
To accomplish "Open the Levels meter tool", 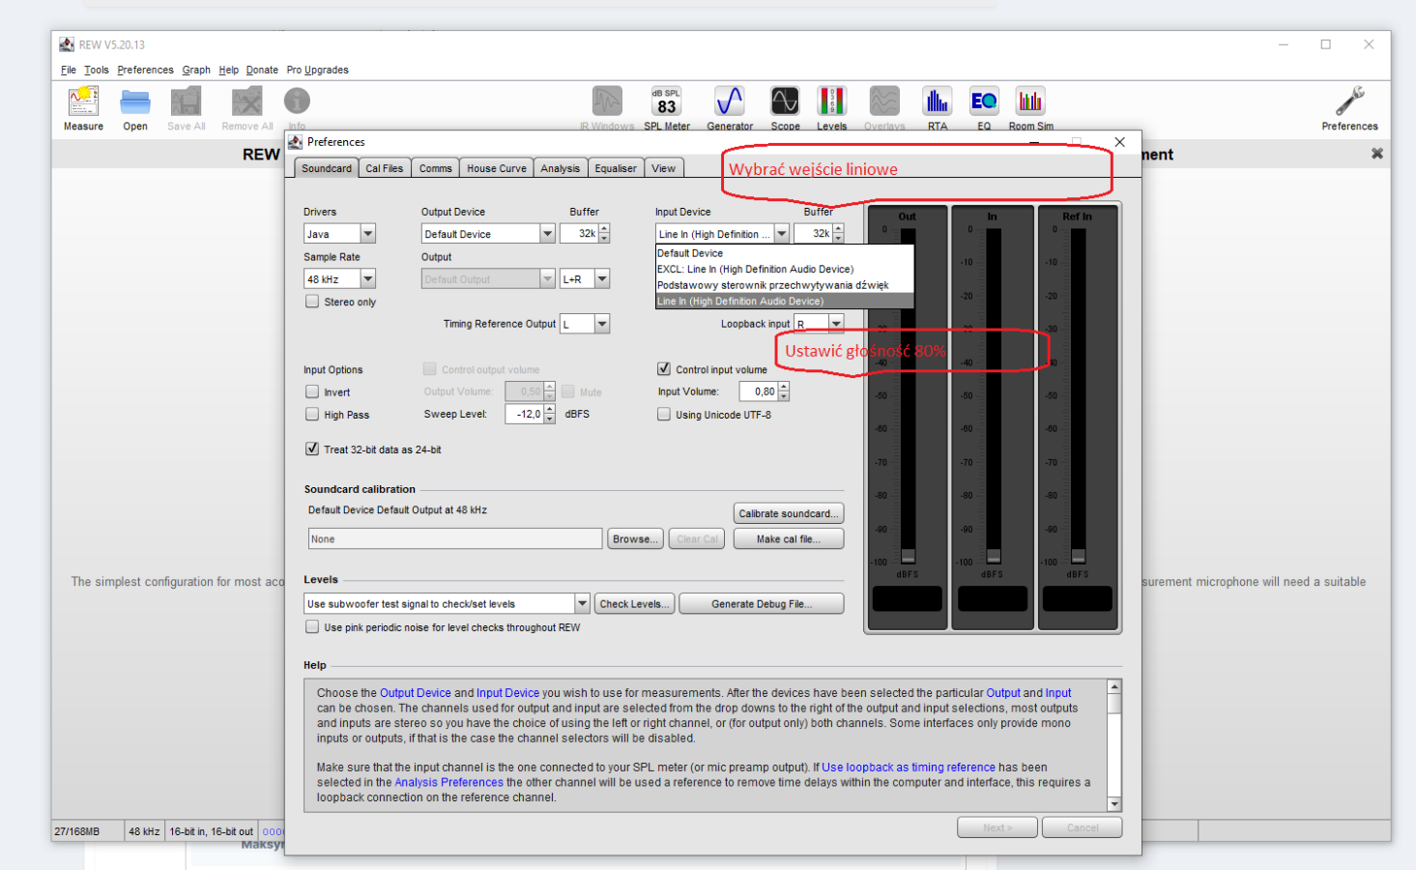I will [831, 107].
